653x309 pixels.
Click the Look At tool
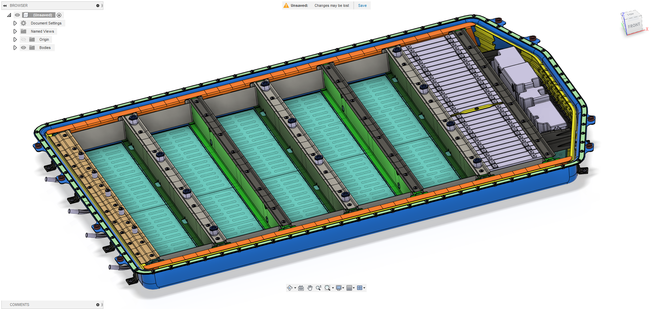[x=301, y=288]
